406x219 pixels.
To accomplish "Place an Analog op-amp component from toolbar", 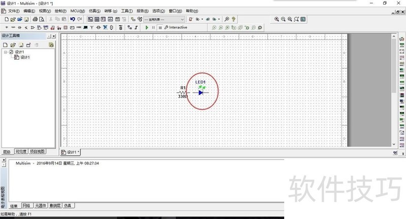I will (32, 27).
